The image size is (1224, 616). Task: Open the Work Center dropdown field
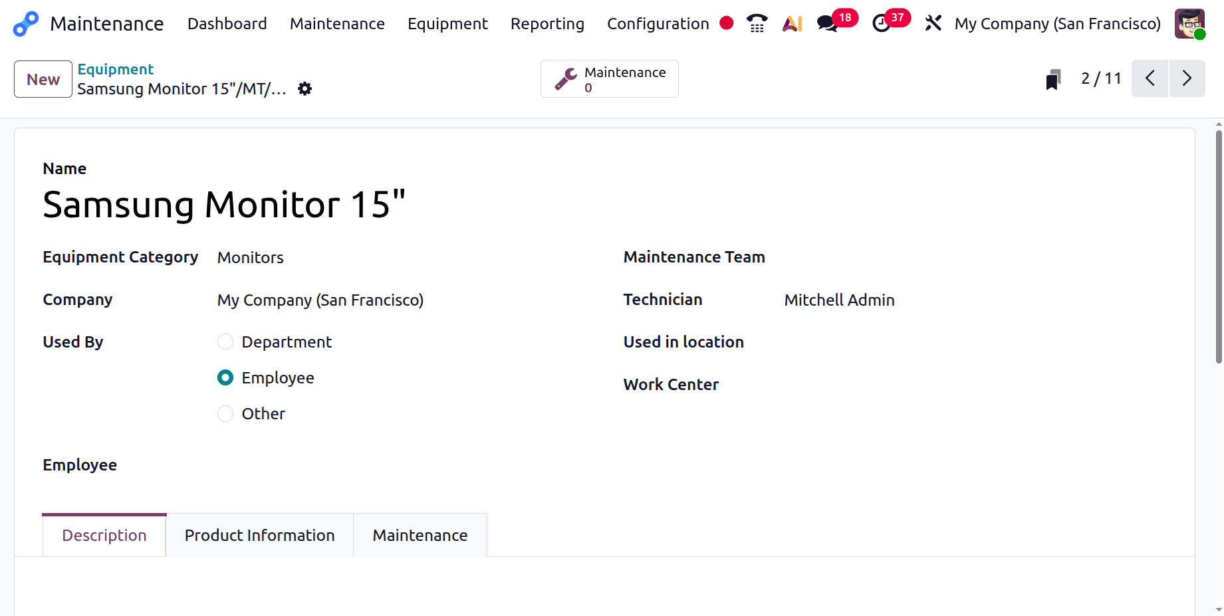tap(975, 385)
